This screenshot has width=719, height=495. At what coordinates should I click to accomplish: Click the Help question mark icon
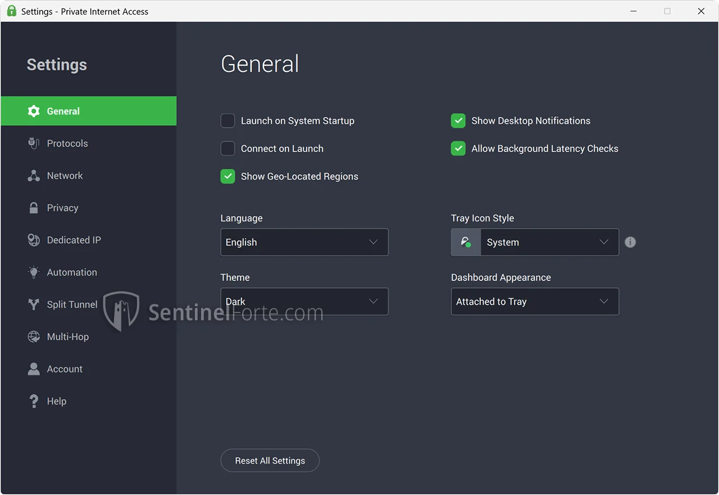pyautogui.click(x=34, y=401)
